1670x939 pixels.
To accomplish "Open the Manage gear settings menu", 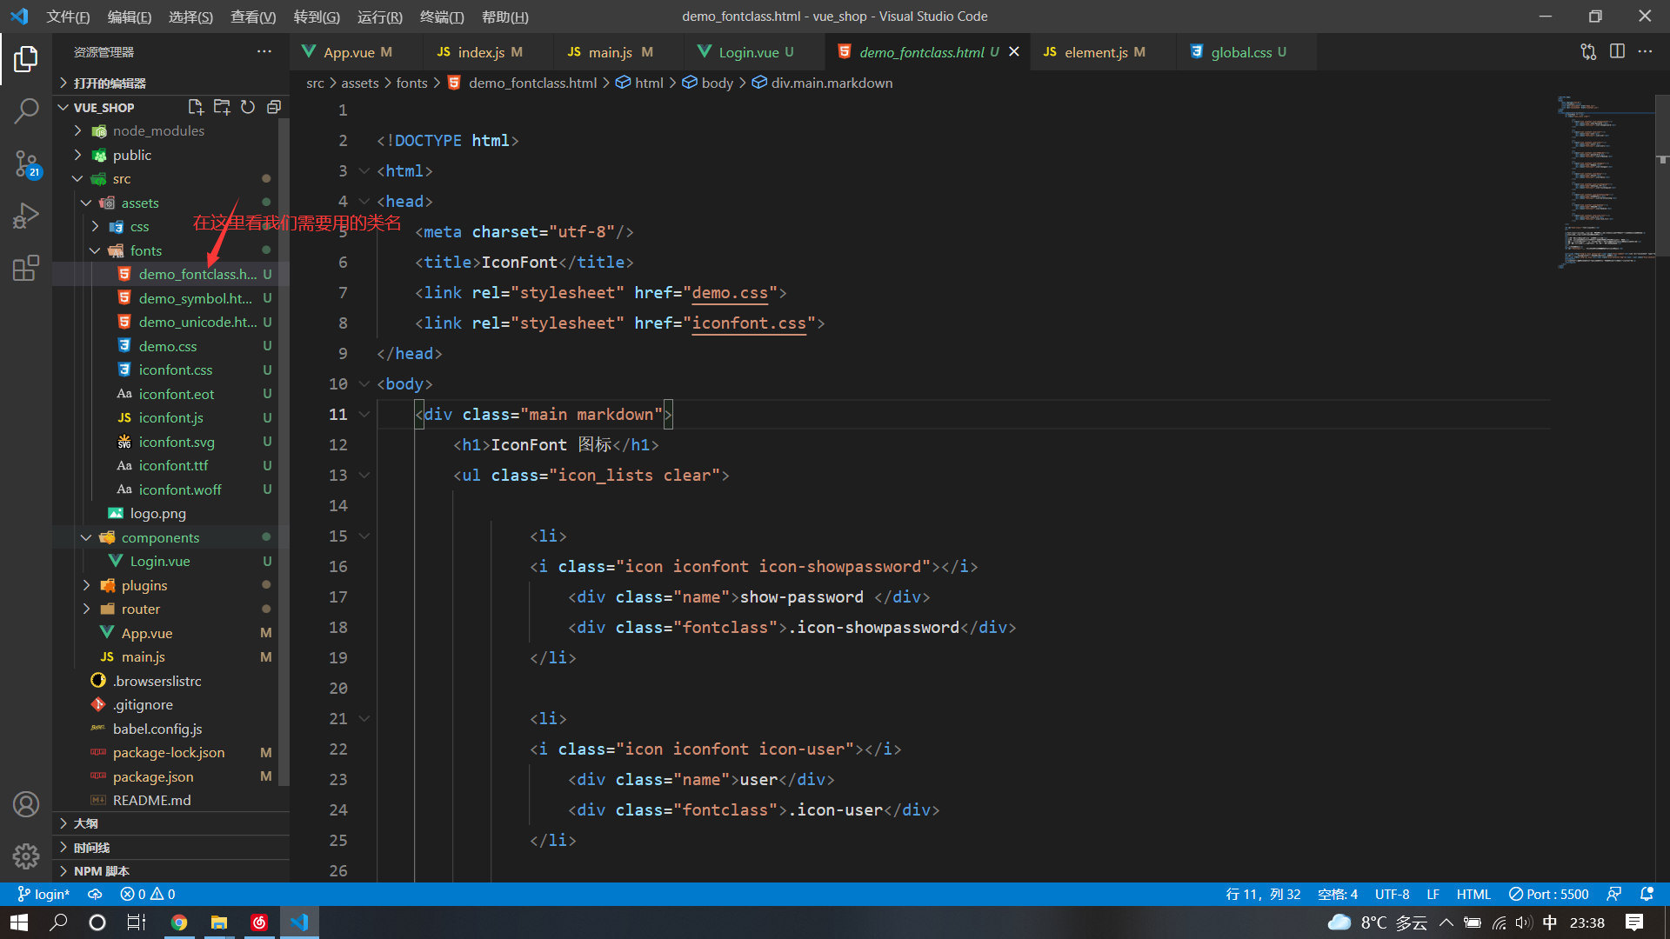I will click(x=26, y=856).
